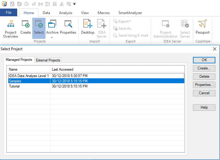Switch to the Home ribbon tab

click(x=29, y=13)
